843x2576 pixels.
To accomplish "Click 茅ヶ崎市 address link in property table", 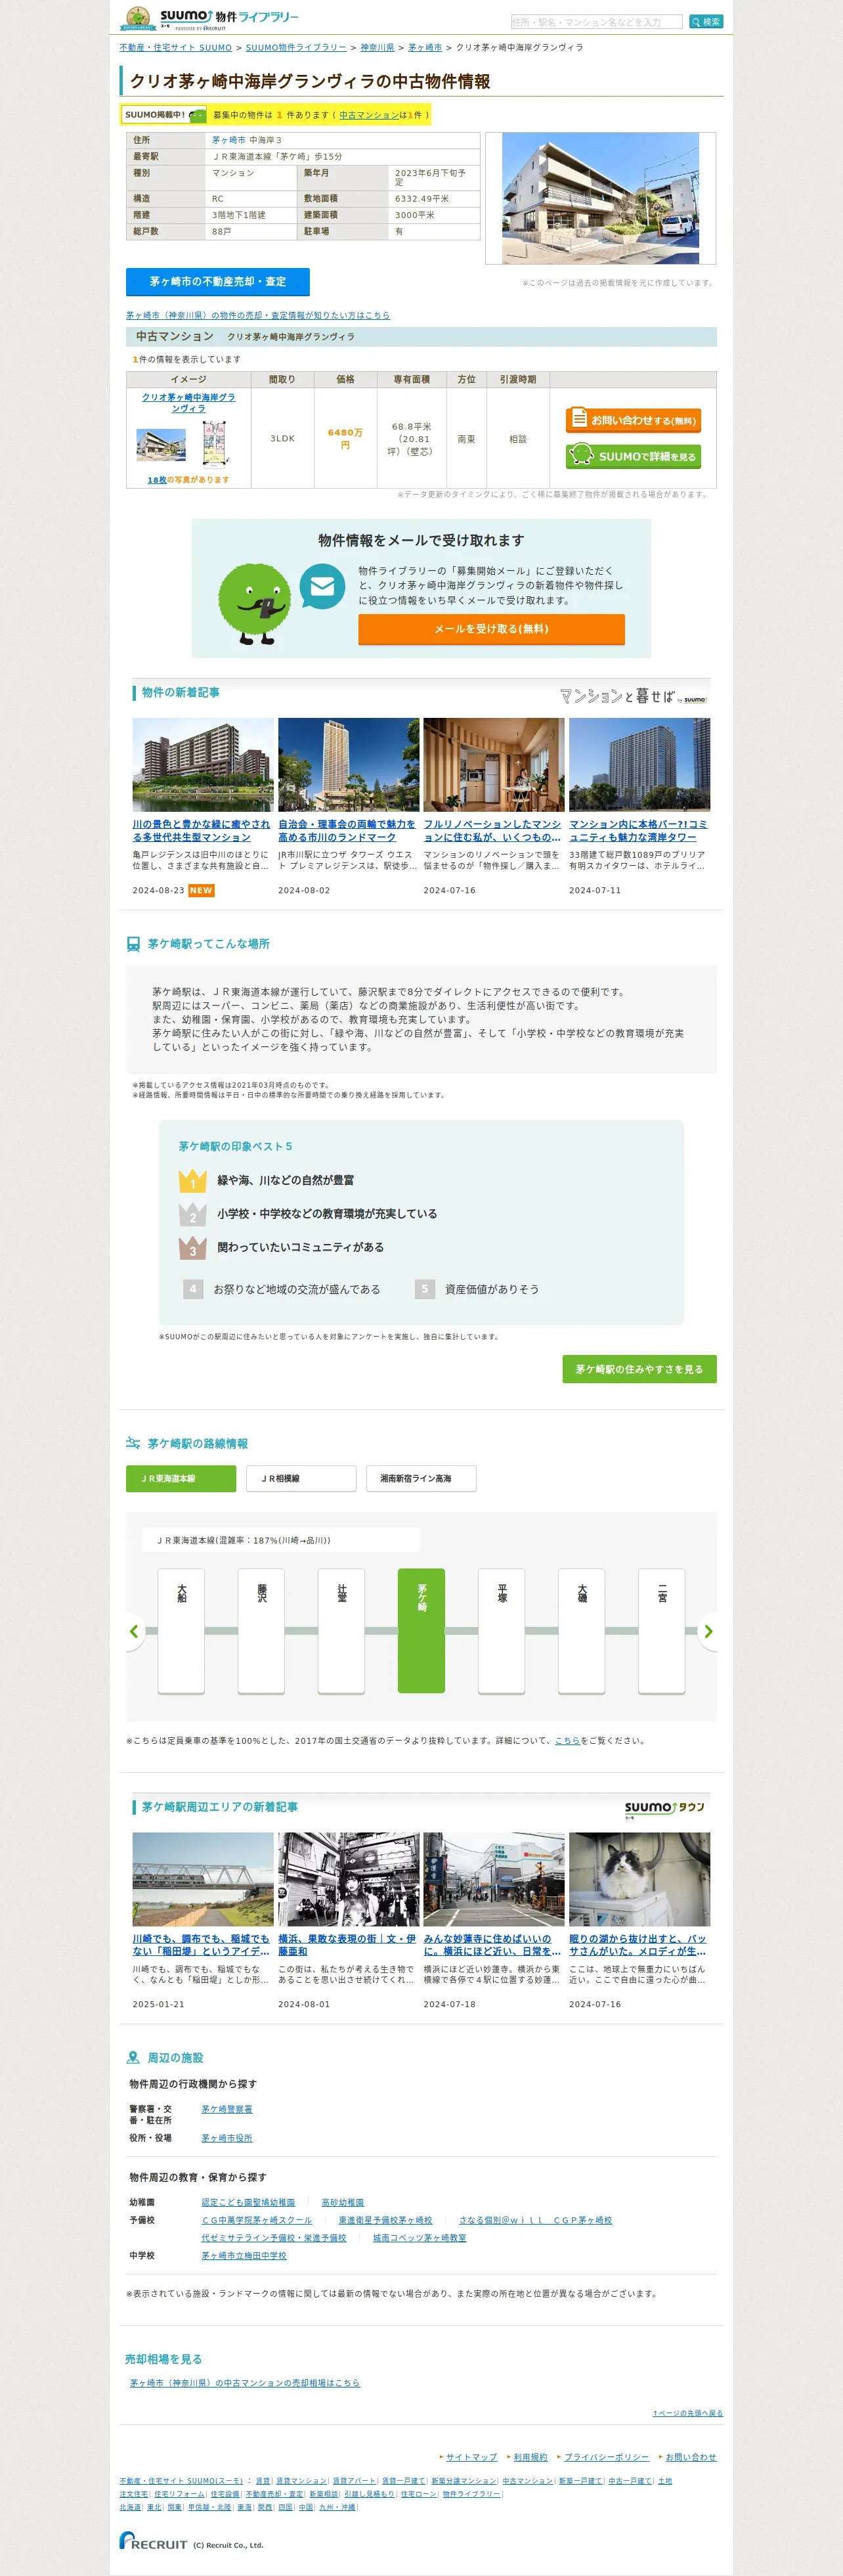I will [x=228, y=140].
